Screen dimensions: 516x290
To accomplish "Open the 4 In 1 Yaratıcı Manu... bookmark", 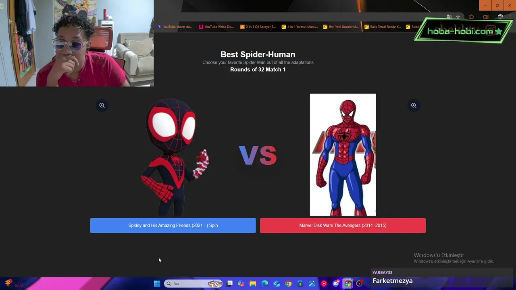I will pos(300,27).
